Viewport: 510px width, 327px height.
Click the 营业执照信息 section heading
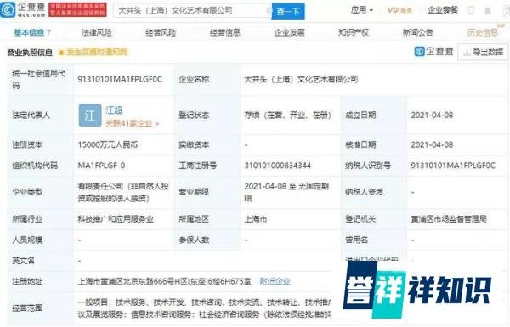click(30, 53)
